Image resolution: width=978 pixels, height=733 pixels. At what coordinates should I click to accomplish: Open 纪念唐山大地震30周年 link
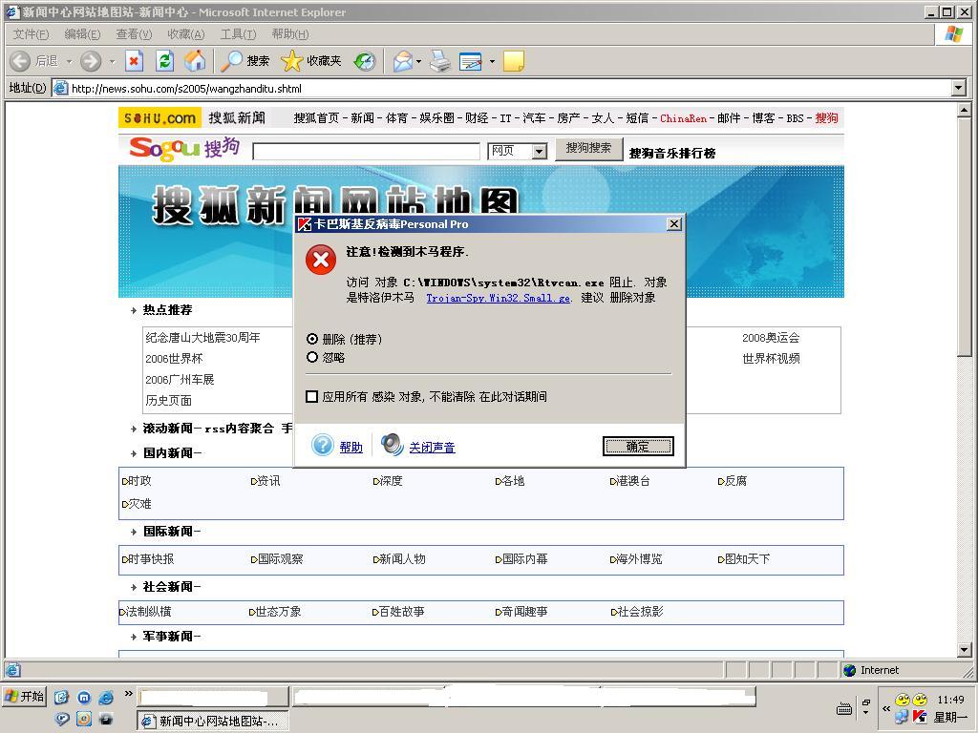pyautogui.click(x=202, y=337)
